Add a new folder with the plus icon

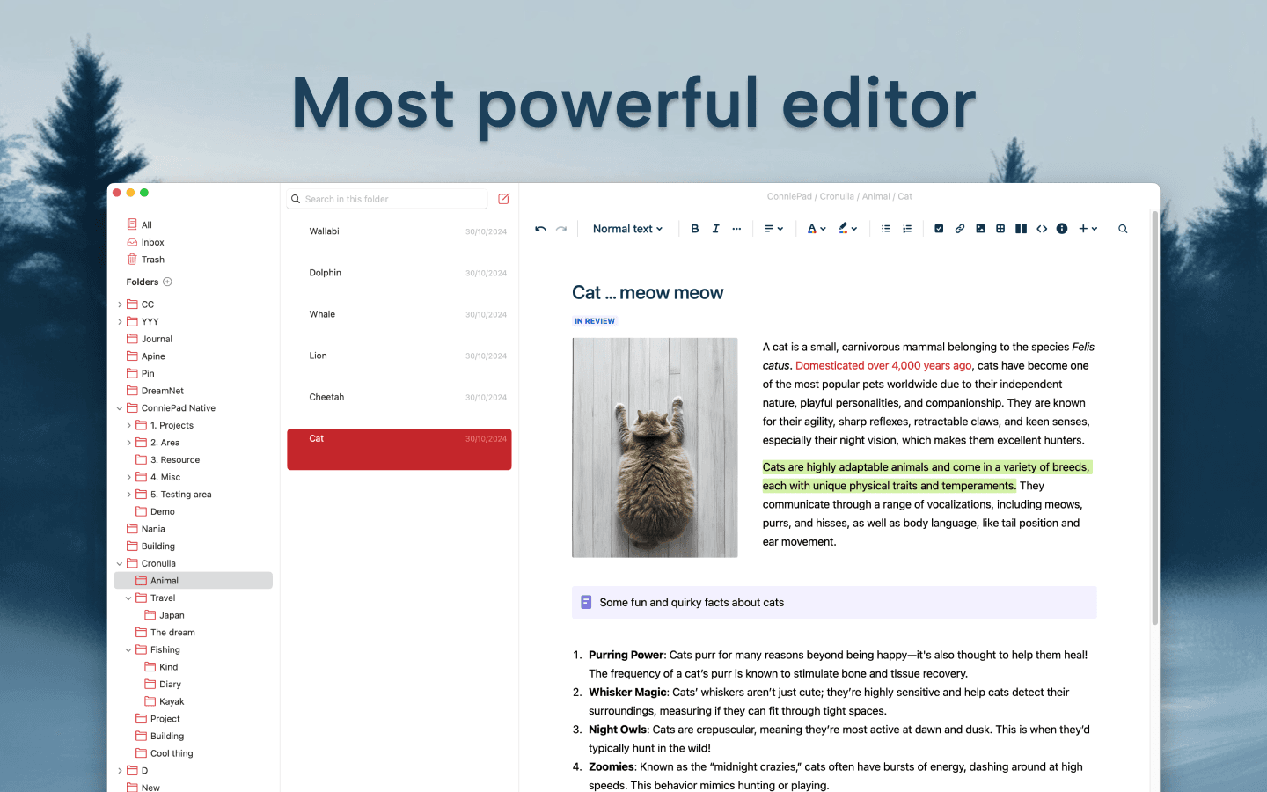click(x=167, y=282)
